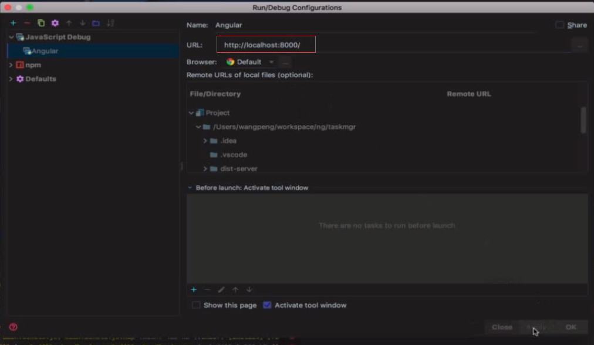Move before-launch task down

pyautogui.click(x=249, y=290)
